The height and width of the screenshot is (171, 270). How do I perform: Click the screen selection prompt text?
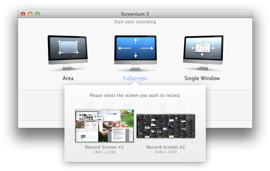coord(135,96)
